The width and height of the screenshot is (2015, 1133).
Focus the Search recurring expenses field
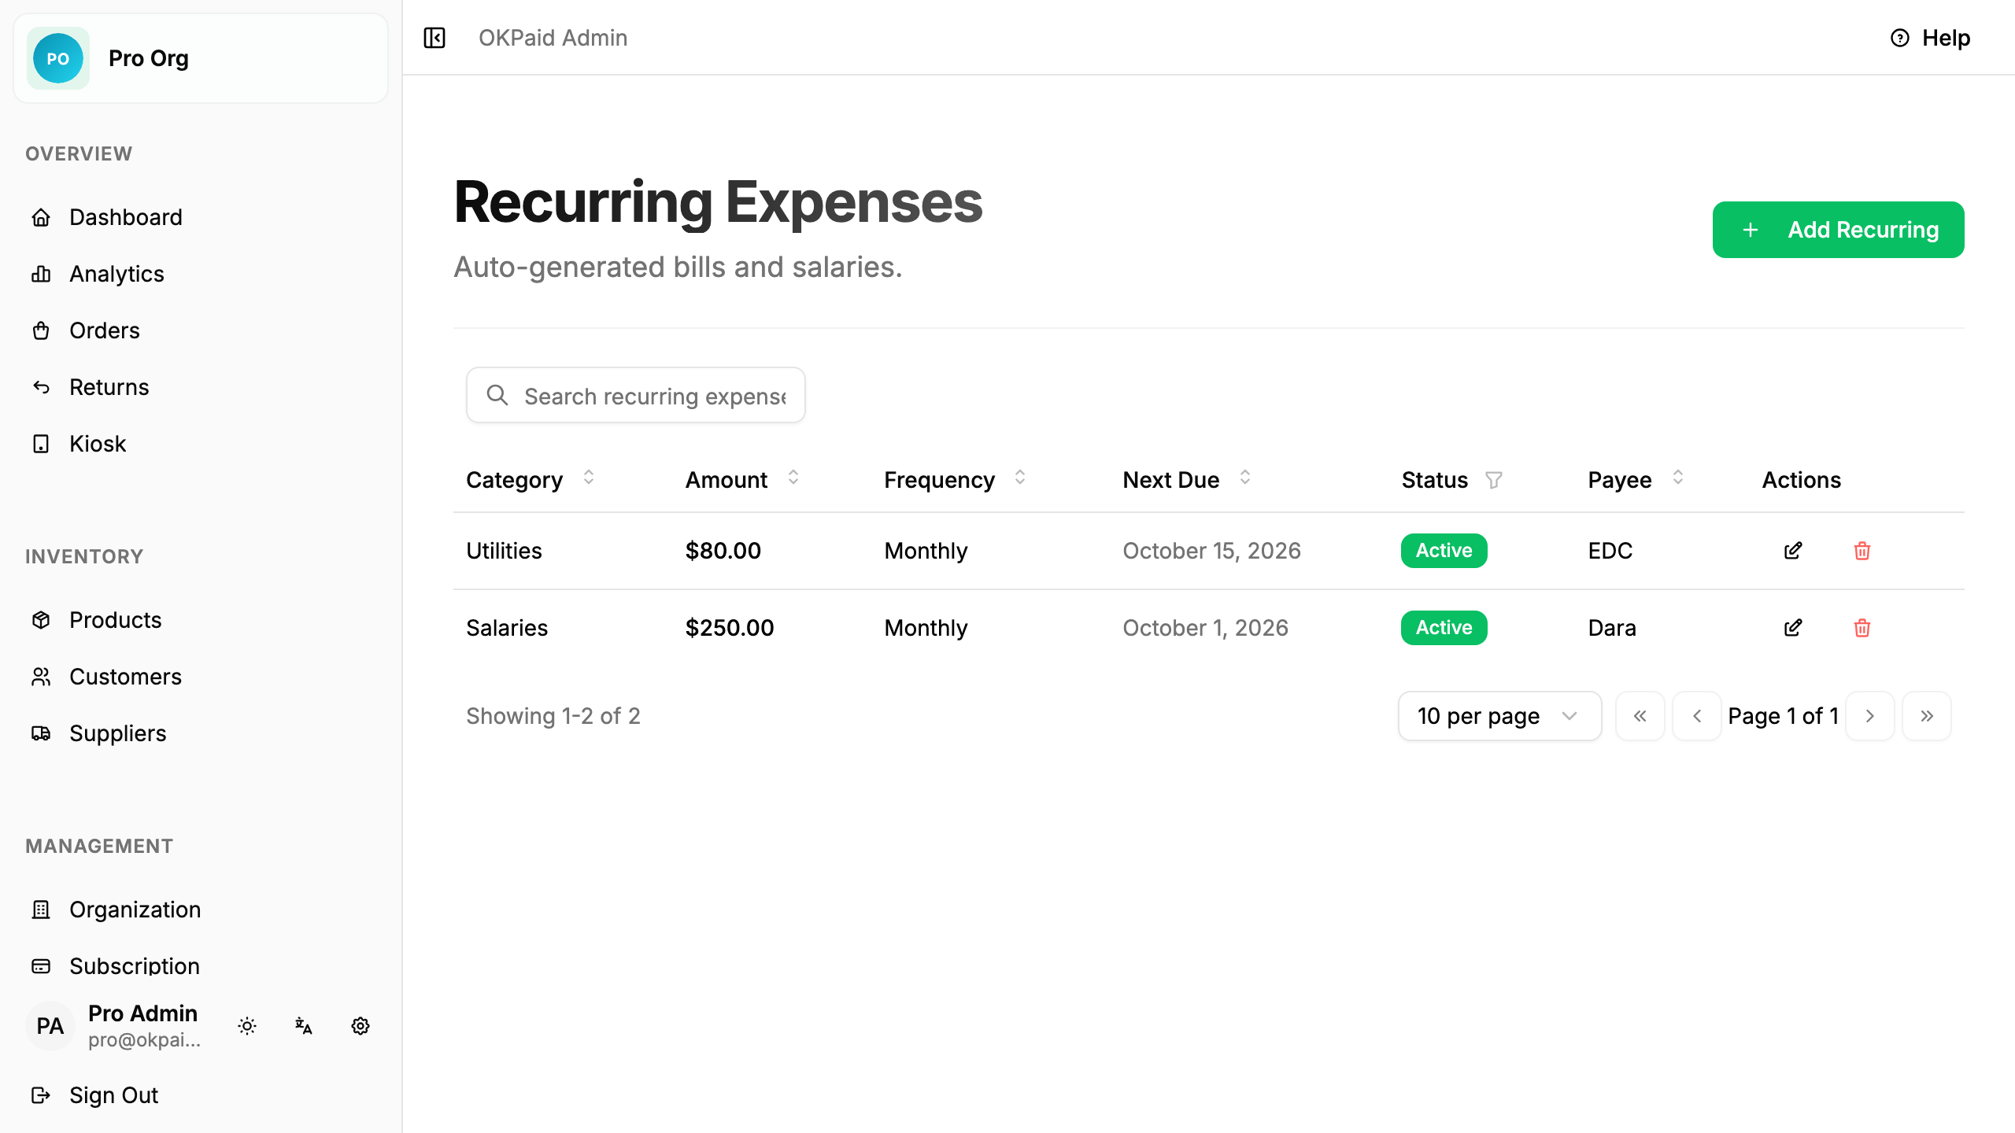pyautogui.click(x=636, y=395)
